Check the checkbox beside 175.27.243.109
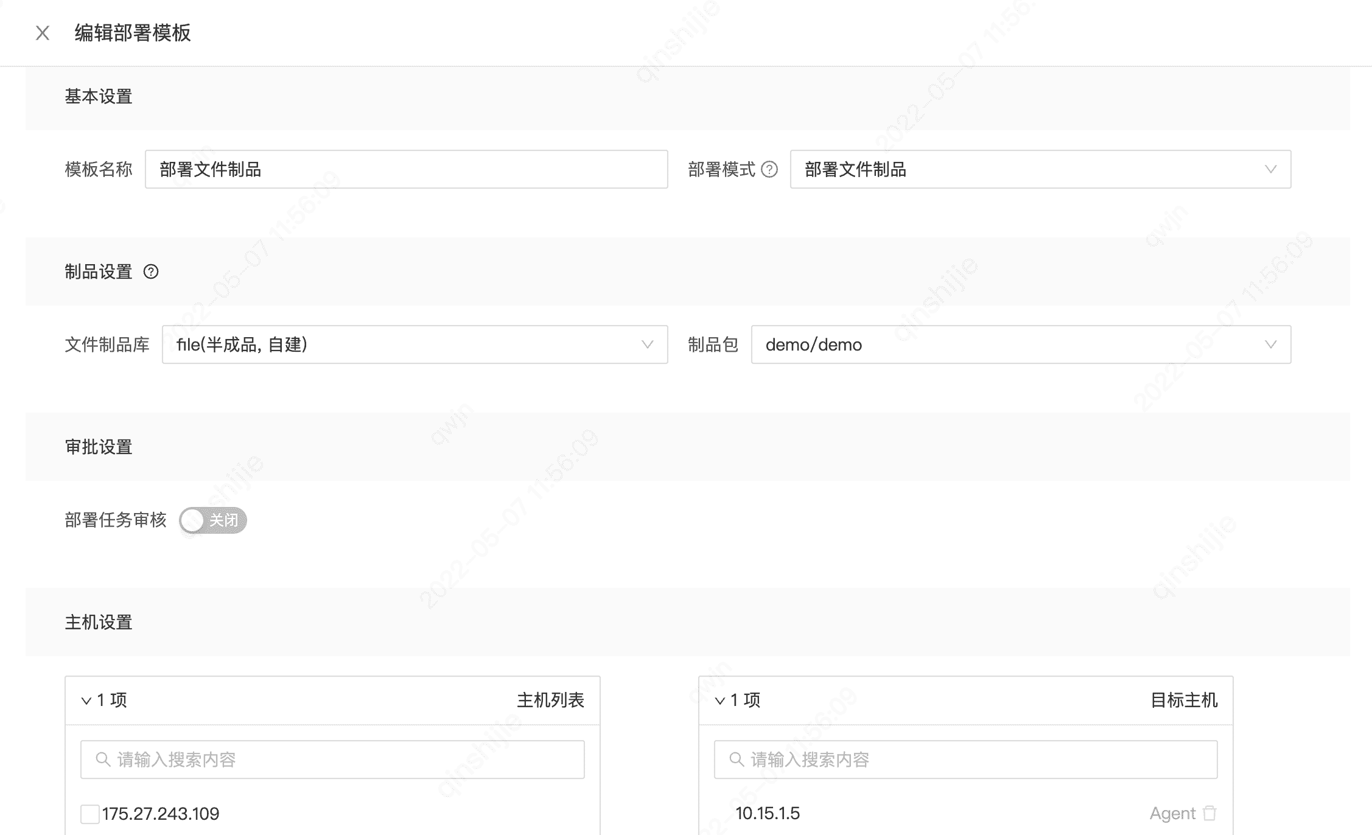Screen dimensions: 1372x835 pyautogui.click(x=90, y=813)
